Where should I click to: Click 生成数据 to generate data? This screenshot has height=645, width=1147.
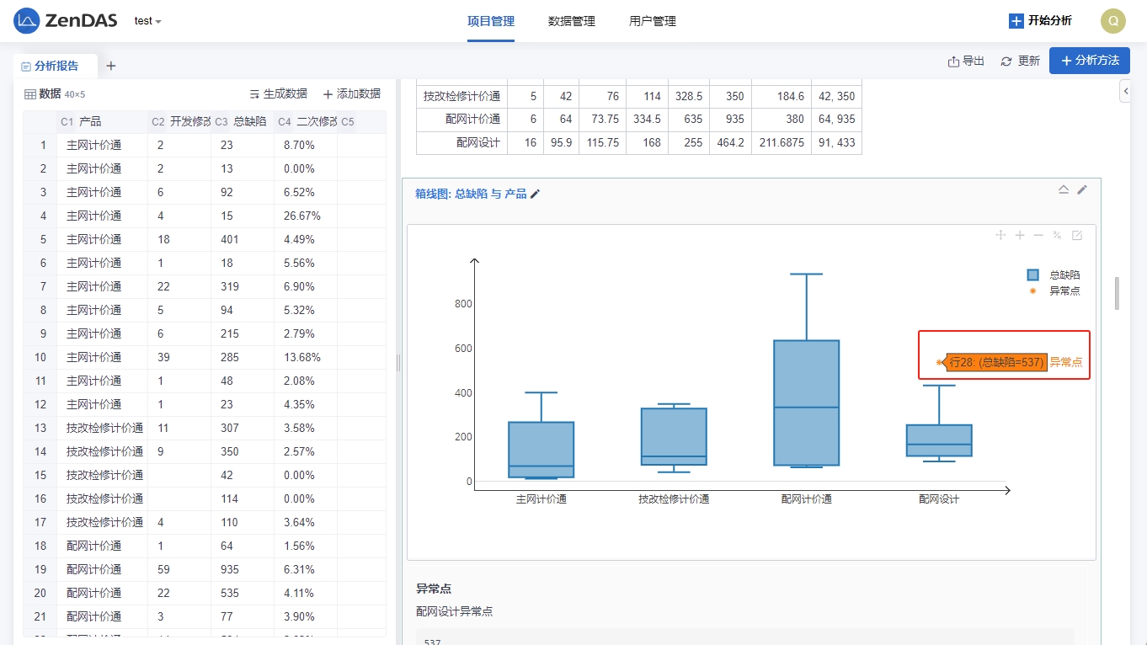click(278, 94)
